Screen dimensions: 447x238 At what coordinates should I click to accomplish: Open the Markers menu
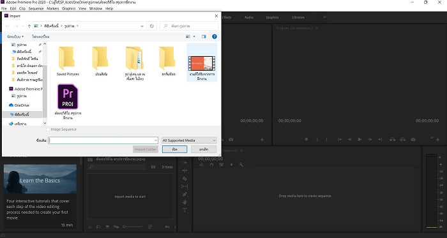[x=53, y=8]
